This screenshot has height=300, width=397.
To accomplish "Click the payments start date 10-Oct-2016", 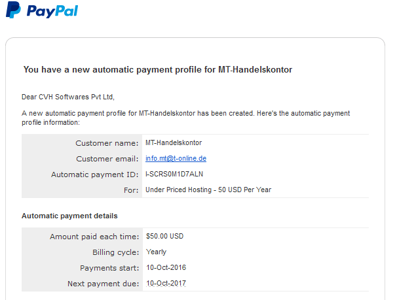I will pos(166,267).
